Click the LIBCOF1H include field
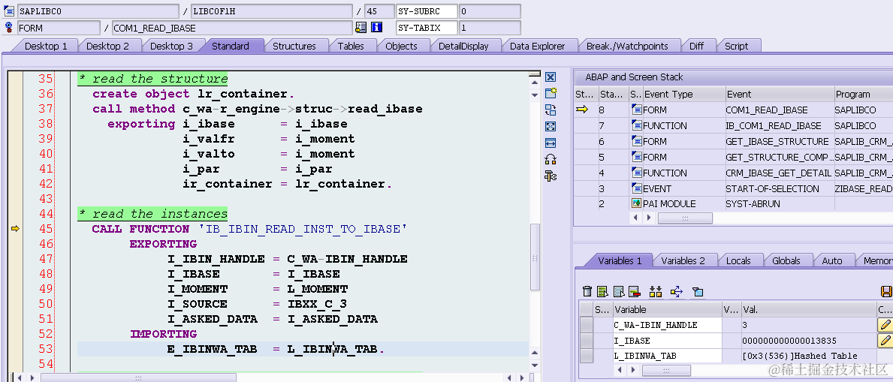The image size is (893, 382). [272, 11]
